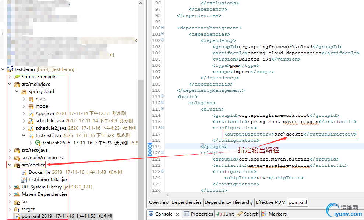Open the Dependency Hierarchy tab

(229, 202)
